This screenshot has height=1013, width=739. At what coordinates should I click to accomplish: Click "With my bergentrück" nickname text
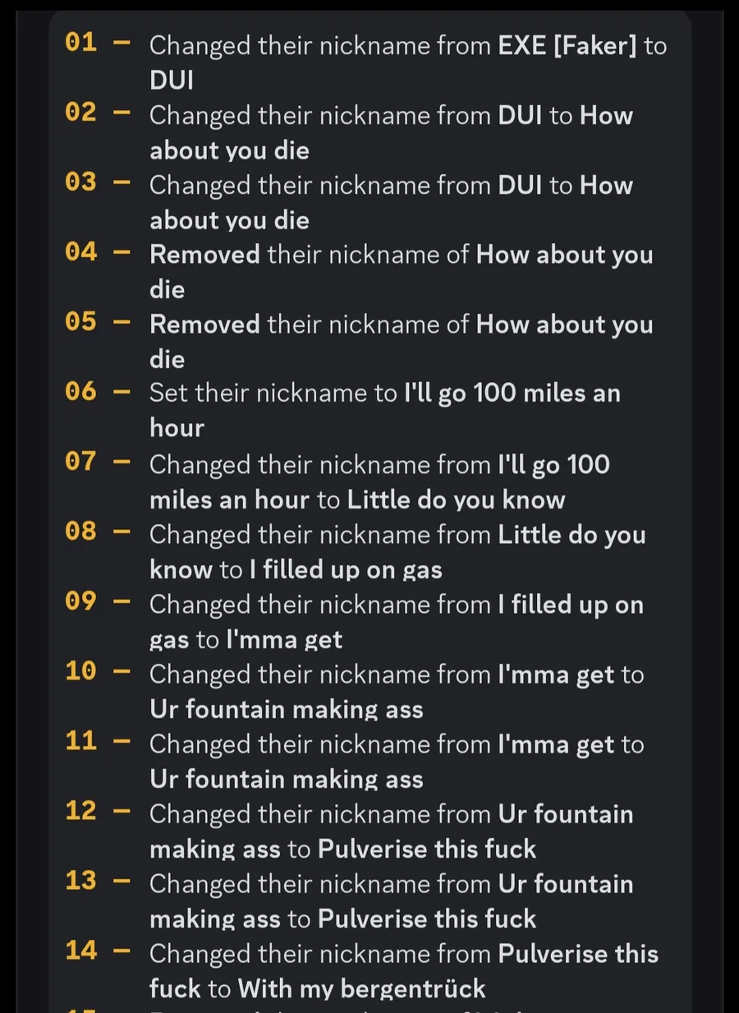[x=361, y=988]
